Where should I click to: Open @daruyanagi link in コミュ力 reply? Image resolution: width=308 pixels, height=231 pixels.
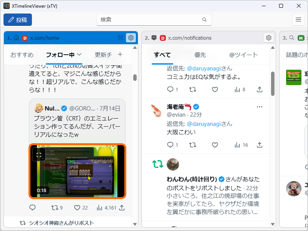204,69
